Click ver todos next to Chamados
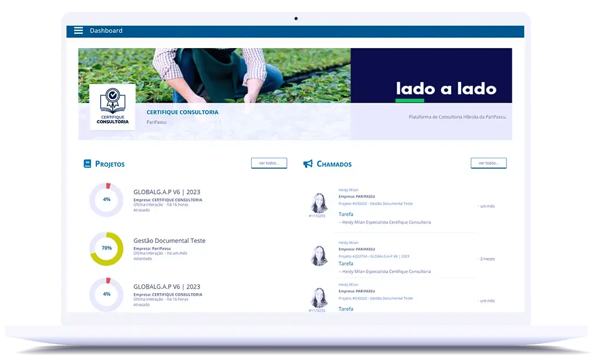The image size is (593, 363). coord(488,163)
